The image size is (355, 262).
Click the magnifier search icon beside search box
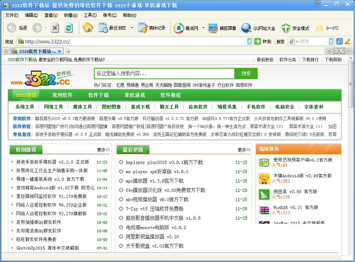(339, 41)
